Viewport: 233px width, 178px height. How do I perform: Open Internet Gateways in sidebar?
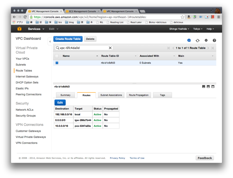(27, 77)
